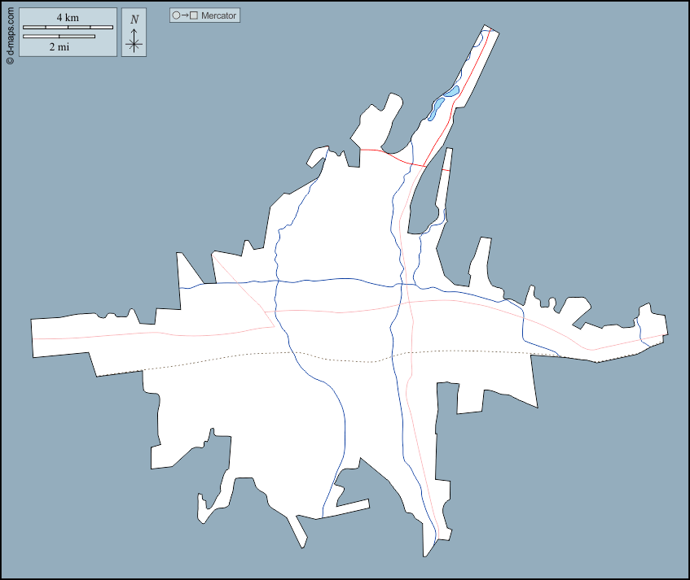Click the 2 mi scale bar

point(59,36)
